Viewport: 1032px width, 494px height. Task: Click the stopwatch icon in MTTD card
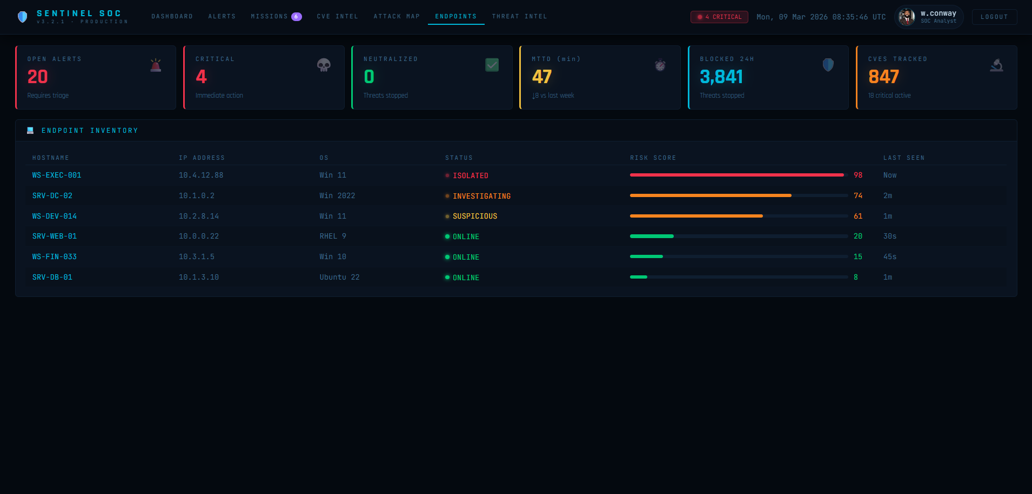pos(660,65)
